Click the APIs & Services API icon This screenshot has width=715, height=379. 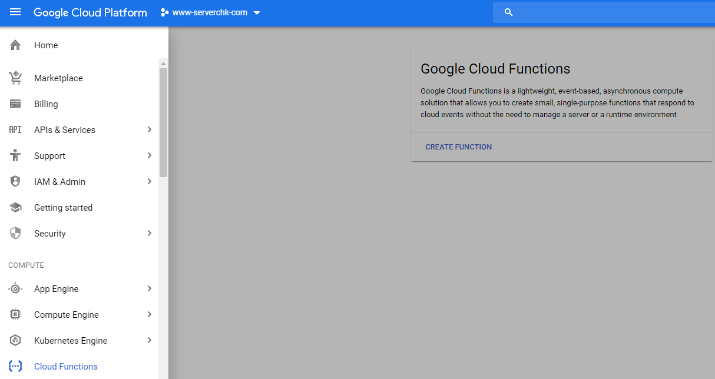click(x=15, y=129)
